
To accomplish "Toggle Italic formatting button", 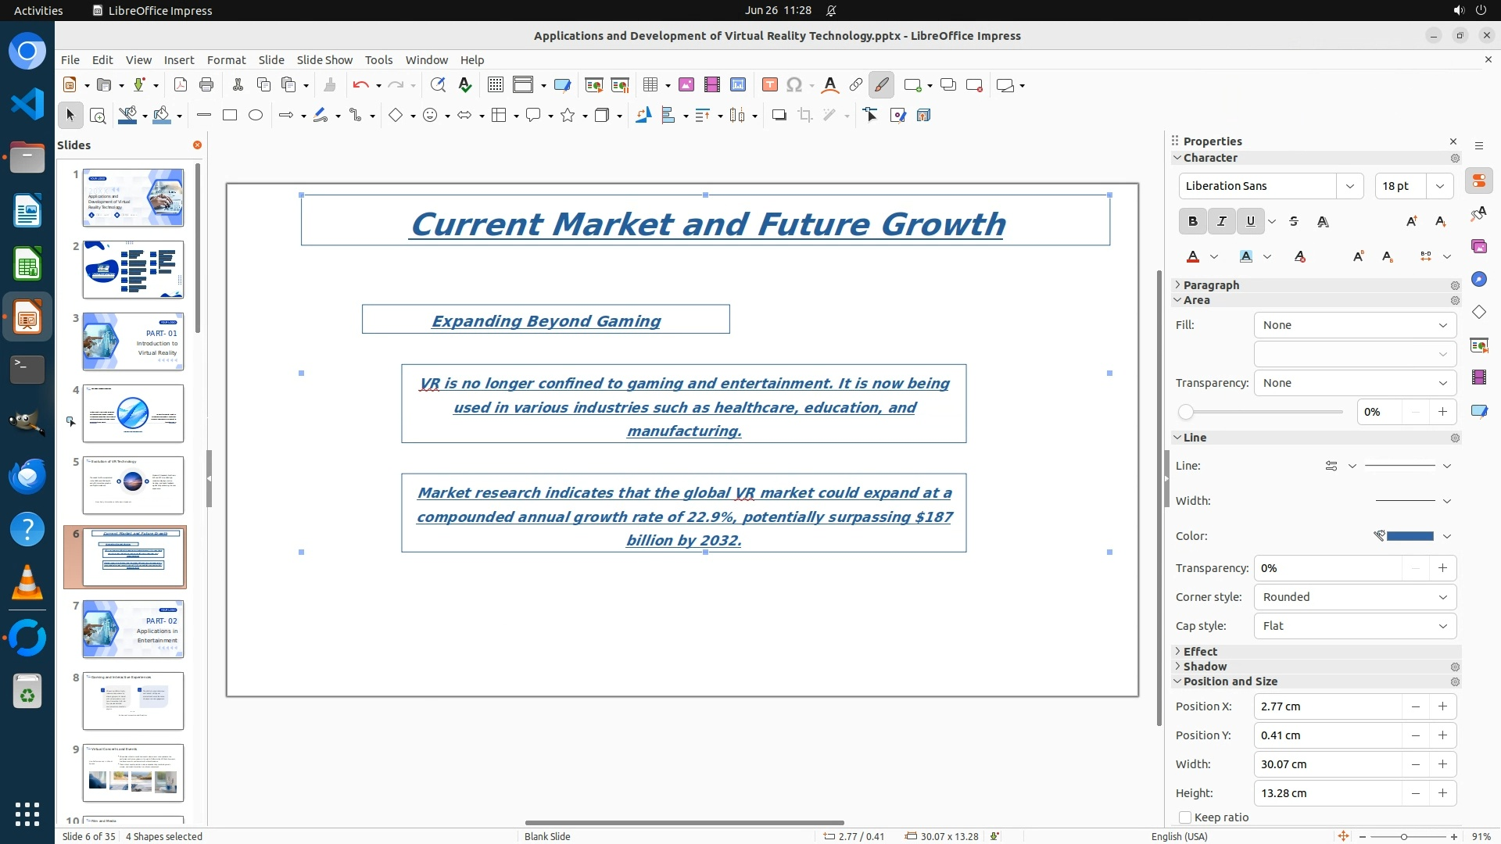I will click(1221, 222).
